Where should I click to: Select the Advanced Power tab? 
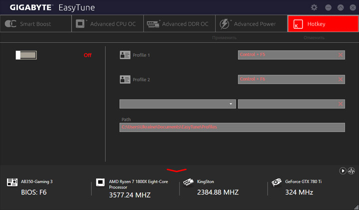pyautogui.click(x=251, y=24)
